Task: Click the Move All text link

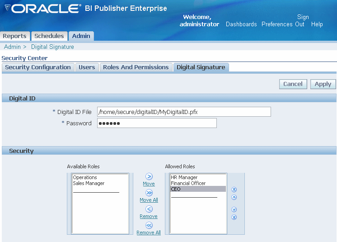Action: click(149, 200)
